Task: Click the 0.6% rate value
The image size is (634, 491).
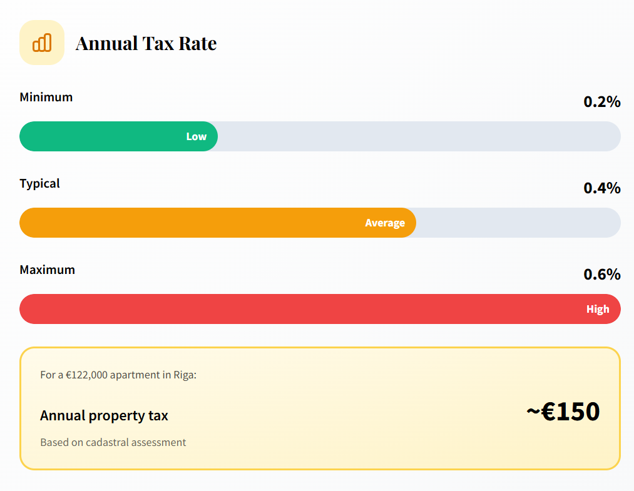Action: (601, 274)
